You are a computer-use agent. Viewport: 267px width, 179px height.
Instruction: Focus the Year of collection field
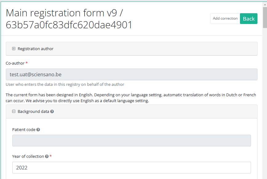pyautogui.click(x=131, y=168)
